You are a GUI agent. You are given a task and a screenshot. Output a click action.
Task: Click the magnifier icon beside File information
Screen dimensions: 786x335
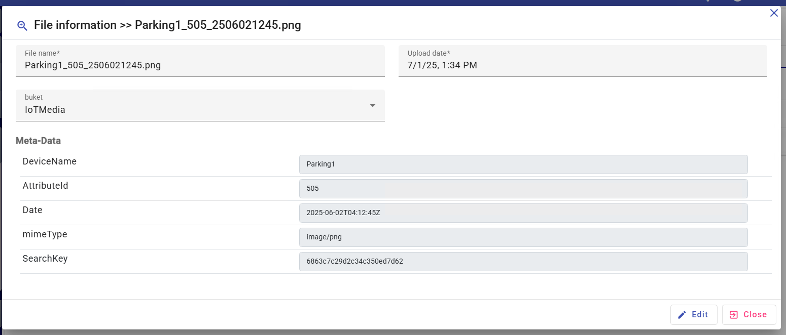(22, 26)
